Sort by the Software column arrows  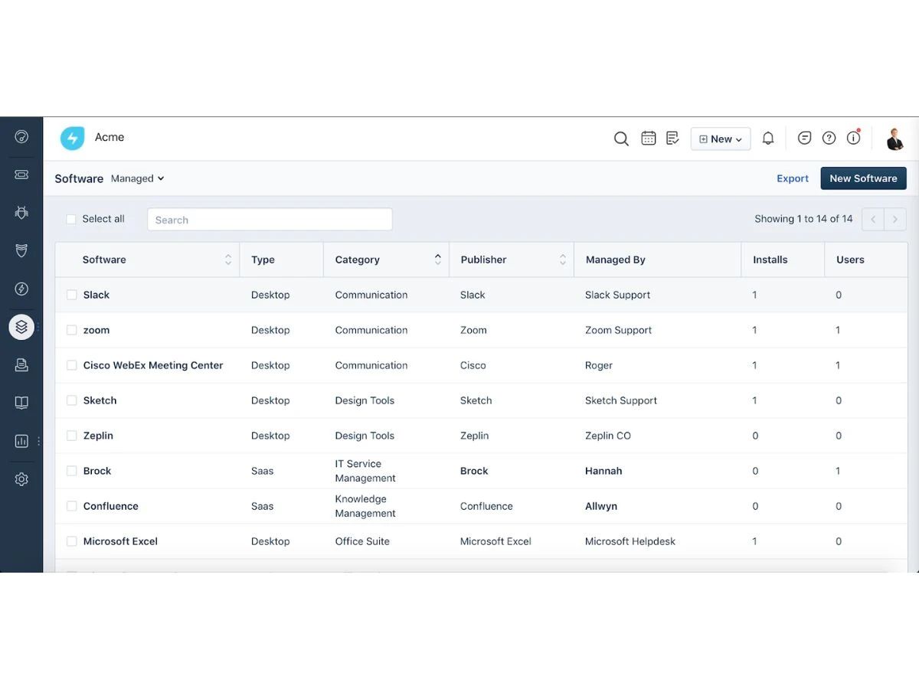coord(228,260)
